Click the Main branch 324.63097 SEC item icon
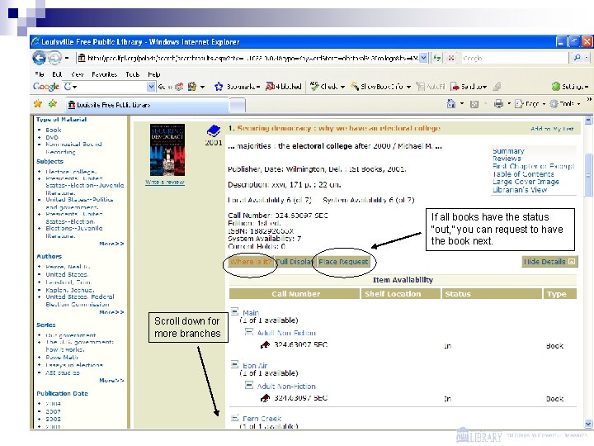This screenshot has height=446, width=594. [x=265, y=344]
